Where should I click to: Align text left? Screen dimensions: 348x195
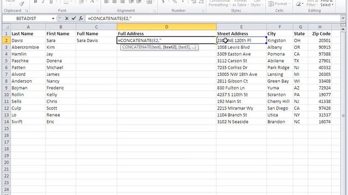point(107,2)
